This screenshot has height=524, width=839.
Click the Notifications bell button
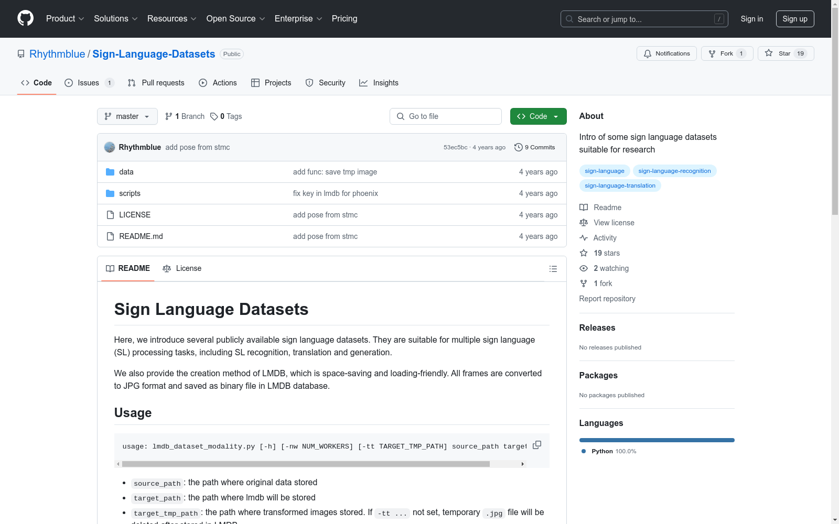(x=666, y=53)
